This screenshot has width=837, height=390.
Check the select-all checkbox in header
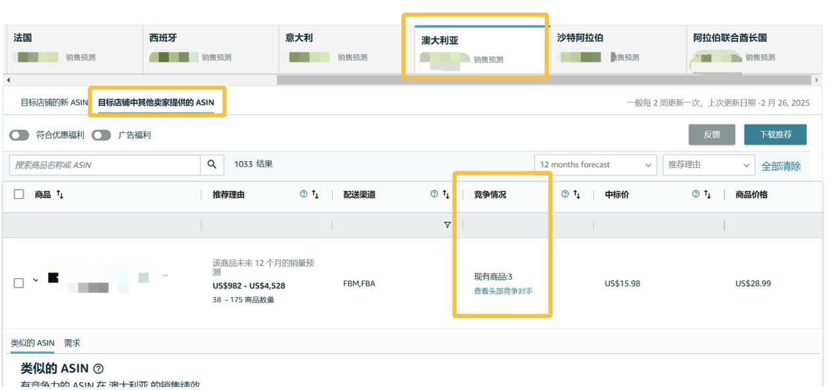(x=19, y=194)
